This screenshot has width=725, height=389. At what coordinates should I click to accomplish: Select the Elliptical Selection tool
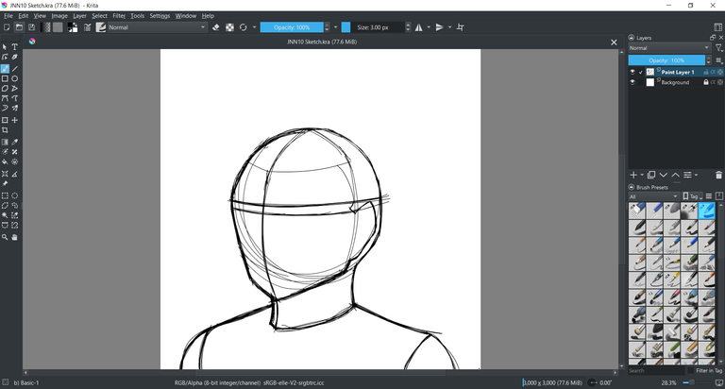pos(15,195)
